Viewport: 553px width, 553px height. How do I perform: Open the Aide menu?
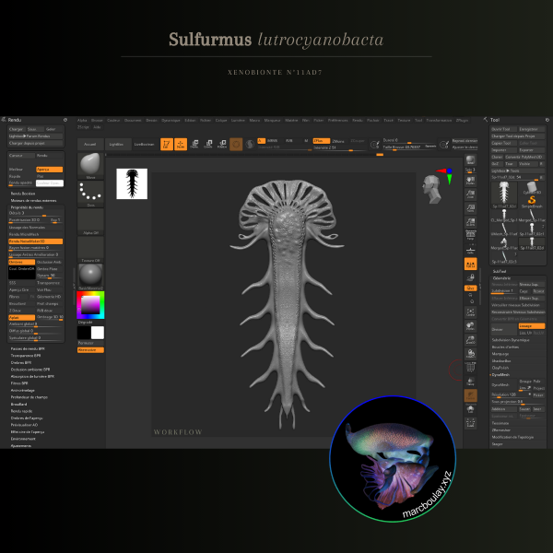[97, 127]
